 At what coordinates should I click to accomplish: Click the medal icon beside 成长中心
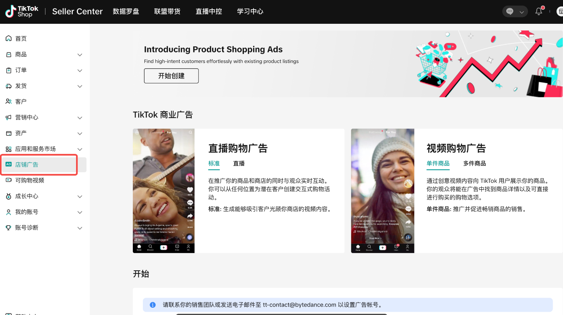(x=8, y=196)
